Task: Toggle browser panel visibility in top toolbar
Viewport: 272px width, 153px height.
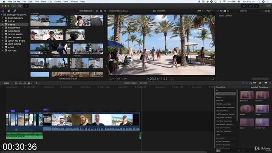Action: tap(244, 6)
